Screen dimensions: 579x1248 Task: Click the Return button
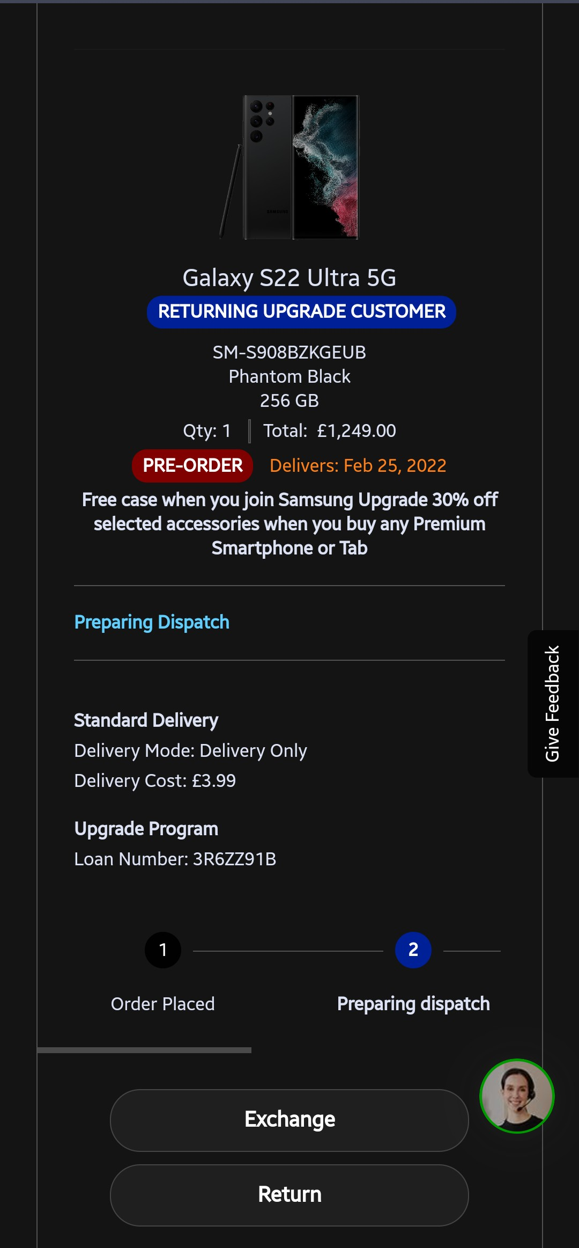pyautogui.click(x=289, y=1194)
